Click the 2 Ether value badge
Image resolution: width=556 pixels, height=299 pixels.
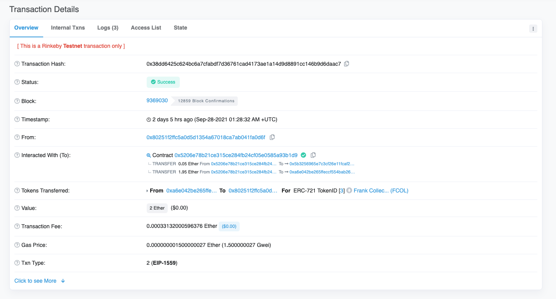[x=157, y=208]
